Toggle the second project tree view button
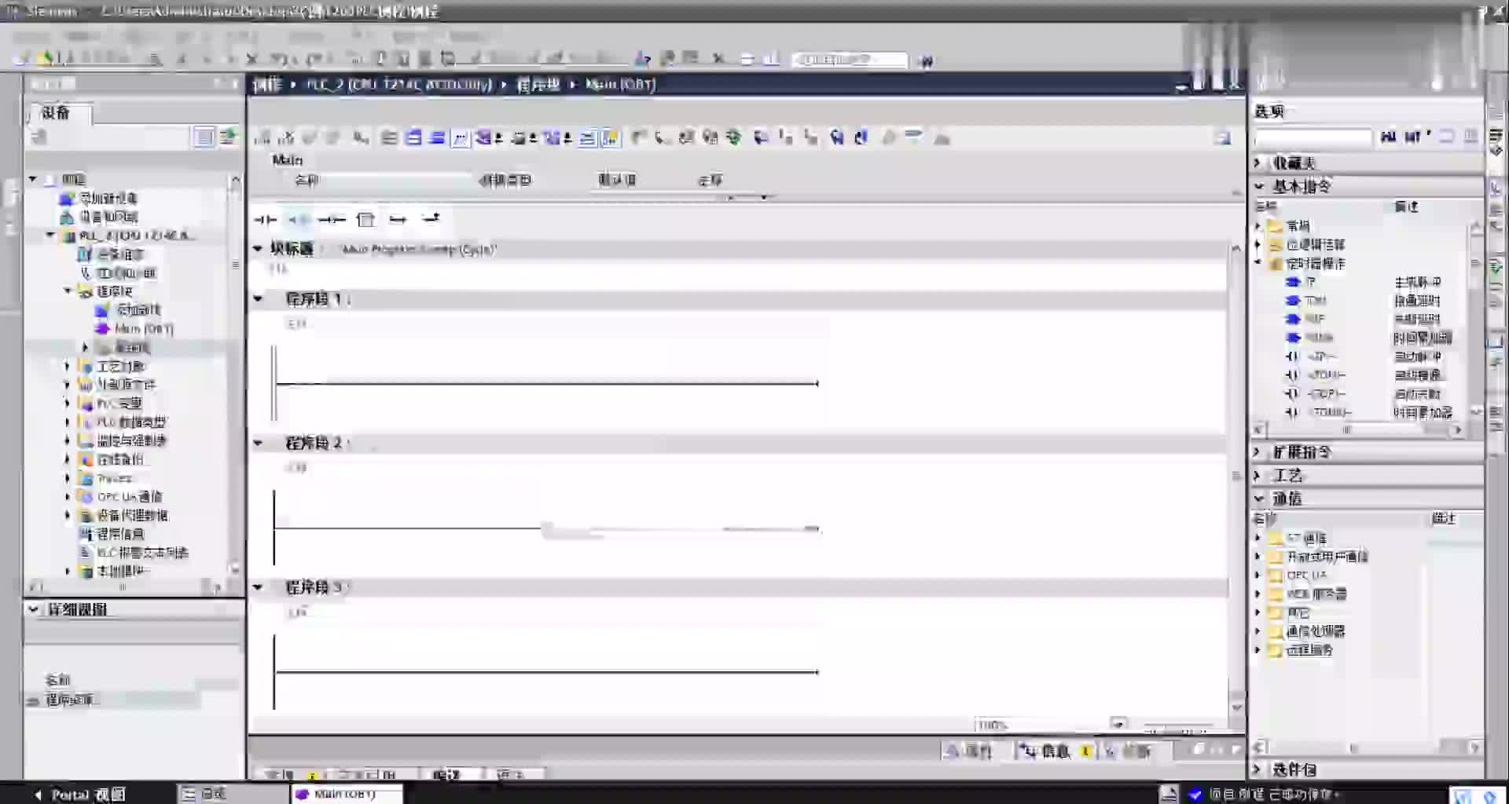This screenshot has height=804, width=1509. coord(228,137)
